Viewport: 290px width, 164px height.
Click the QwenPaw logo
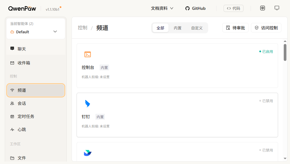(22, 9)
